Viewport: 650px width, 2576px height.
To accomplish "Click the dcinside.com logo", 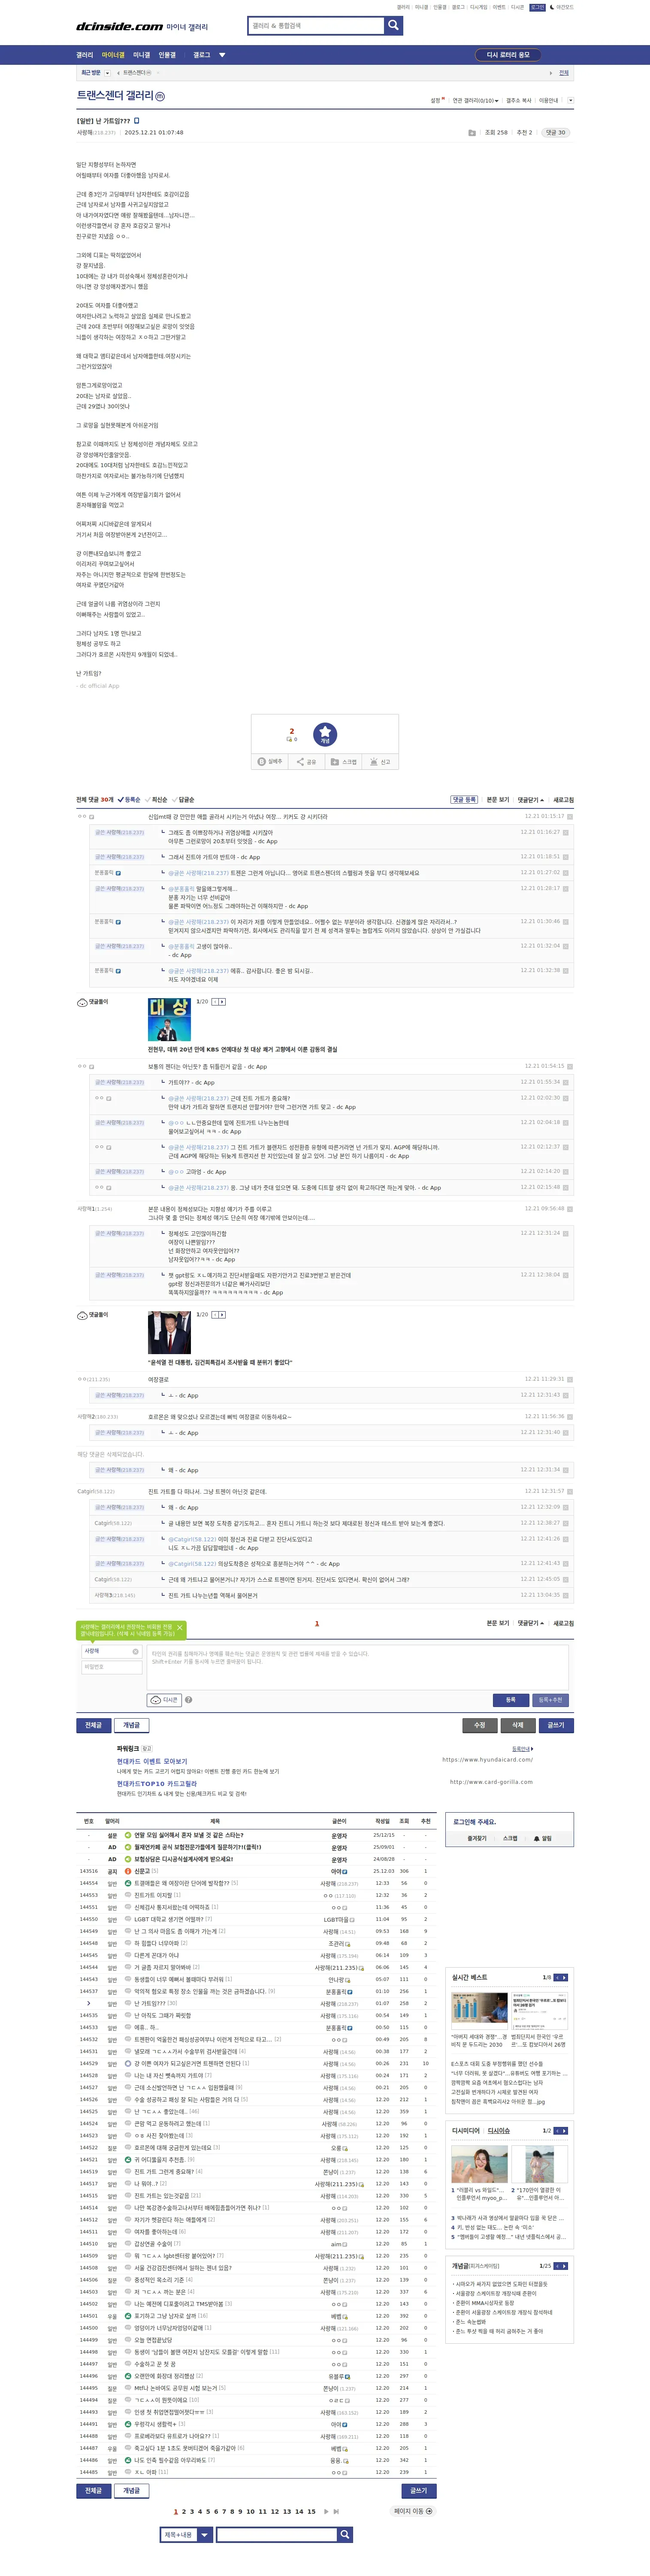I will pos(119,27).
